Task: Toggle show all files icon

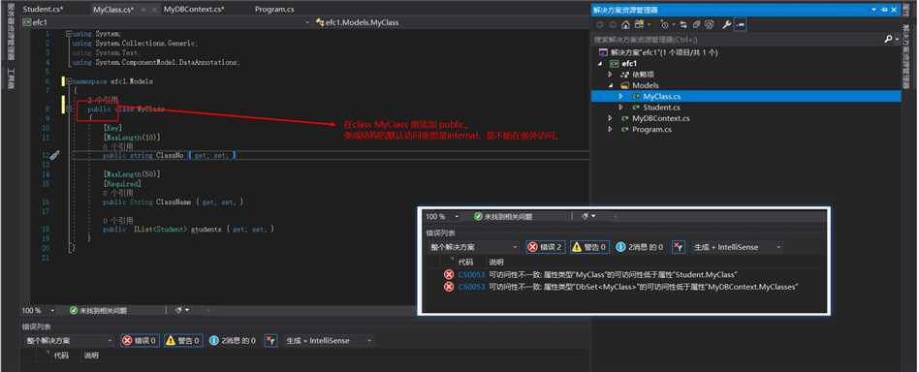Action: coord(710,24)
